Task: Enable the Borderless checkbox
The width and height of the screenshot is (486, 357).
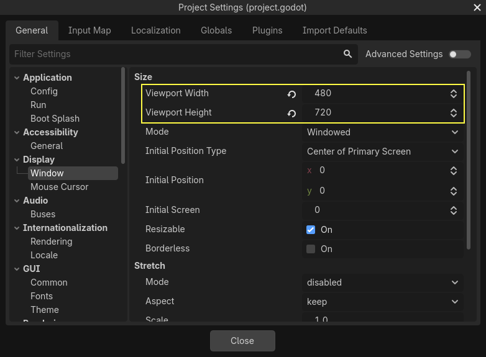Action: [311, 249]
